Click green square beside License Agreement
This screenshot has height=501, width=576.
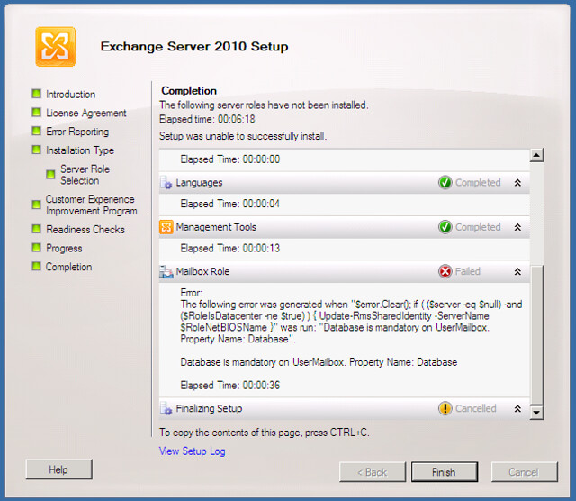pyautogui.click(x=36, y=112)
